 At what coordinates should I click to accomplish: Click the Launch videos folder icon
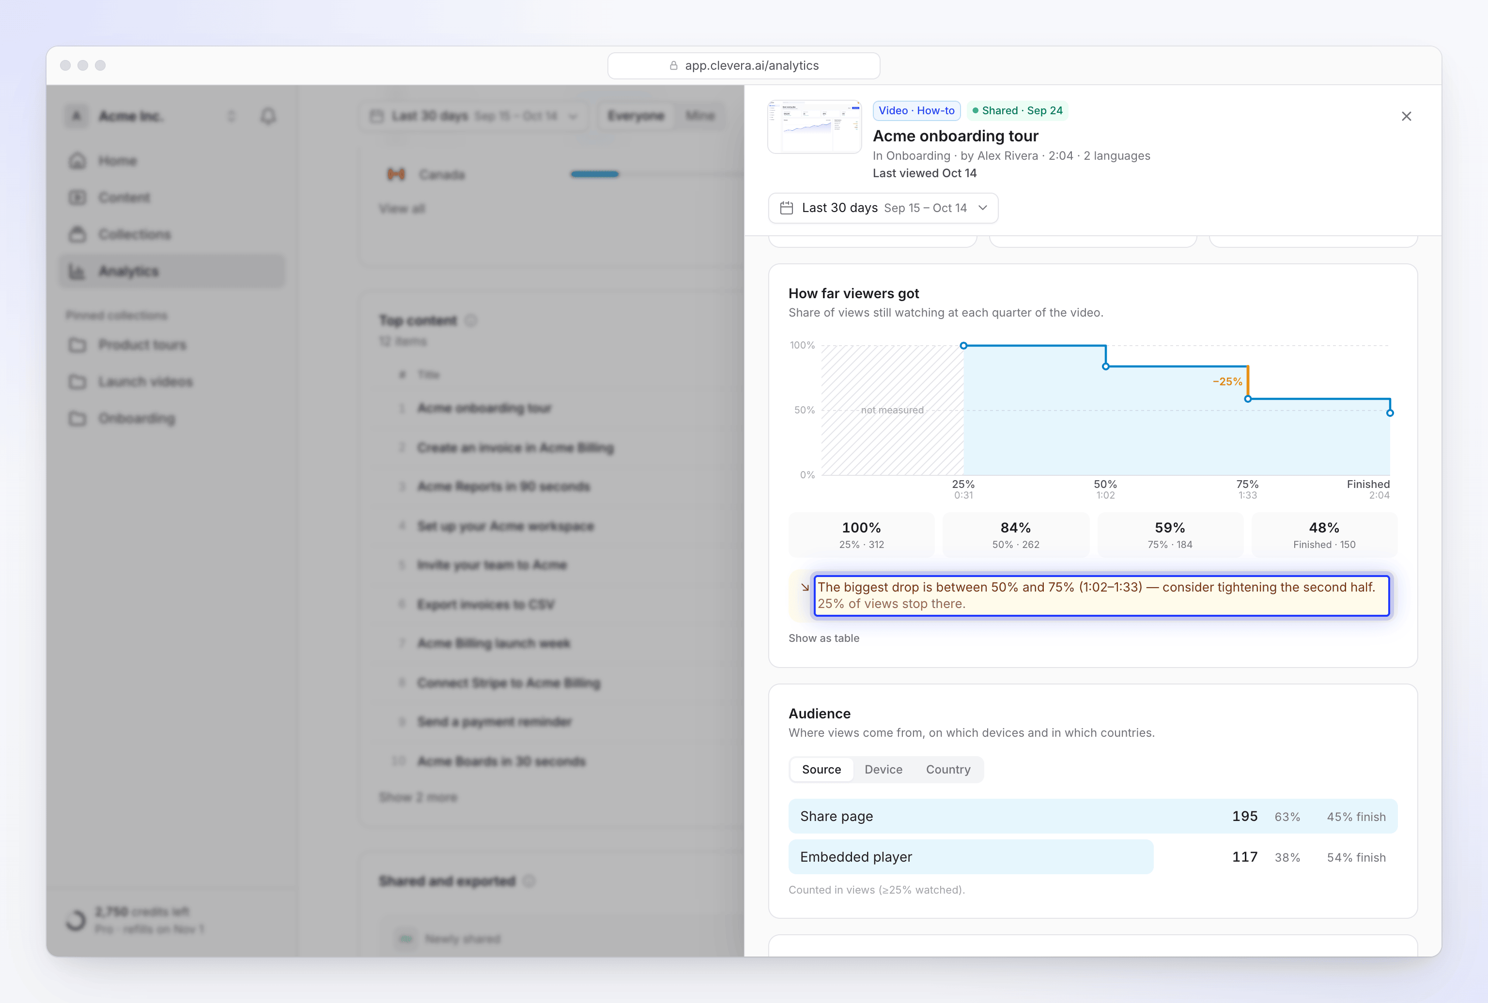pyautogui.click(x=77, y=382)
